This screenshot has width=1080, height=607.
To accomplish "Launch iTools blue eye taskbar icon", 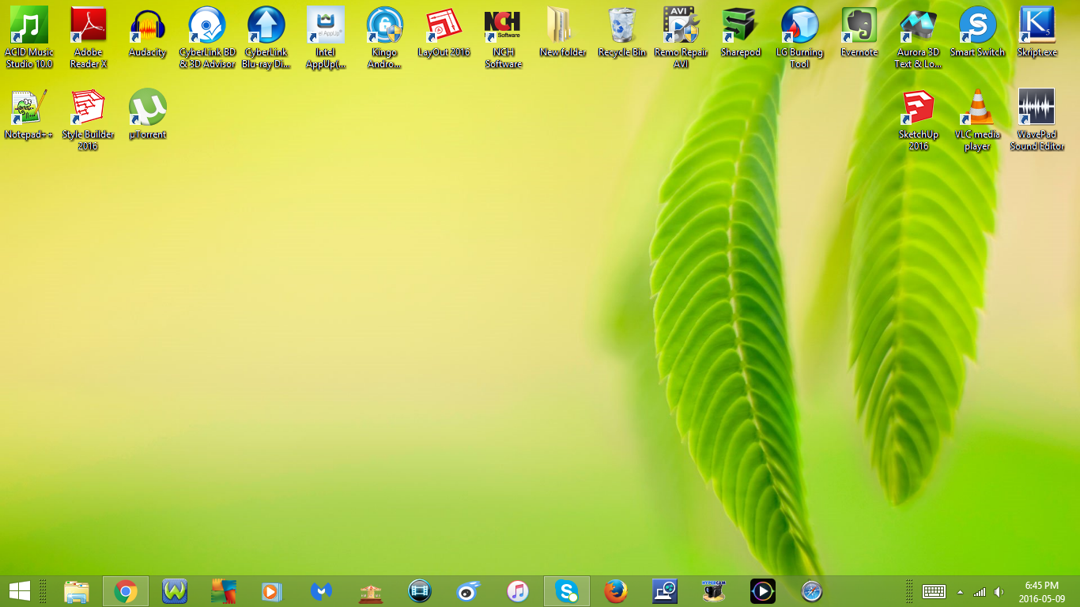I will 469,591.
